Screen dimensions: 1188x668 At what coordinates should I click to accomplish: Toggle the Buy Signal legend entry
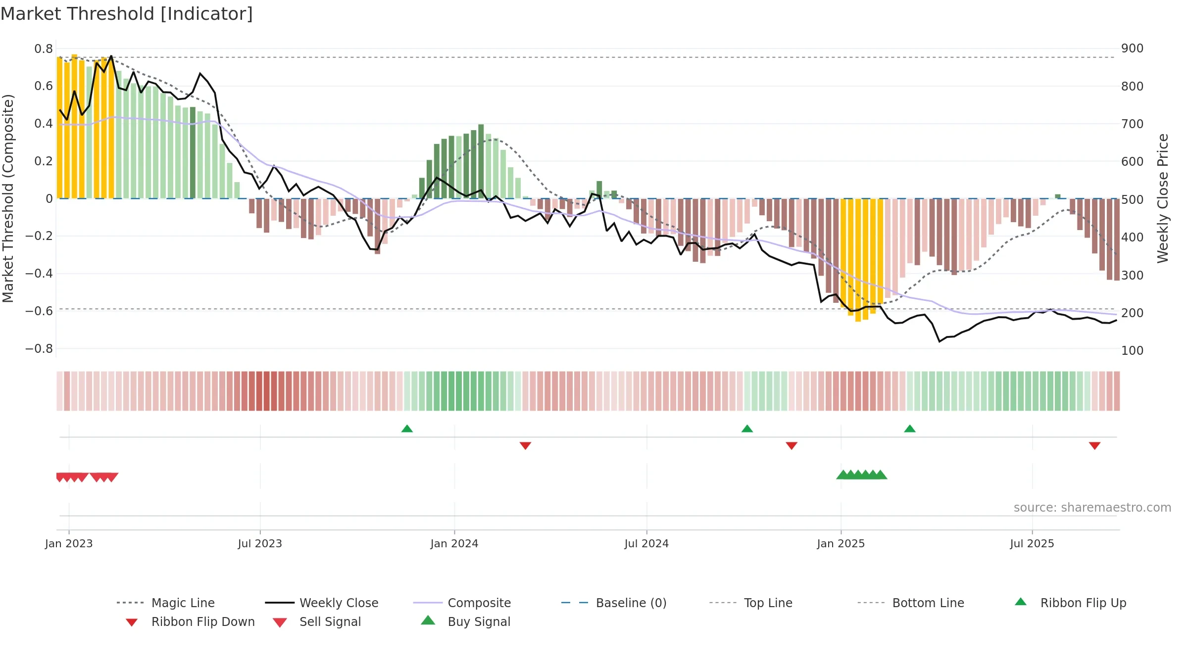465,621
